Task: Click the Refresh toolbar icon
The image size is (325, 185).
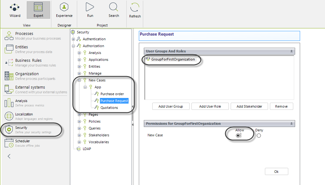Action: click(x=135, y=7)
